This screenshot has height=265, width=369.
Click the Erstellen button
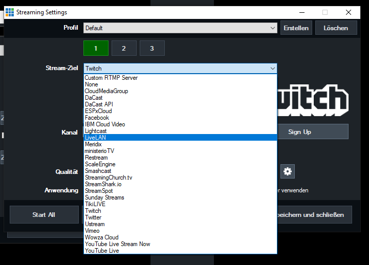tap(296, 28)
